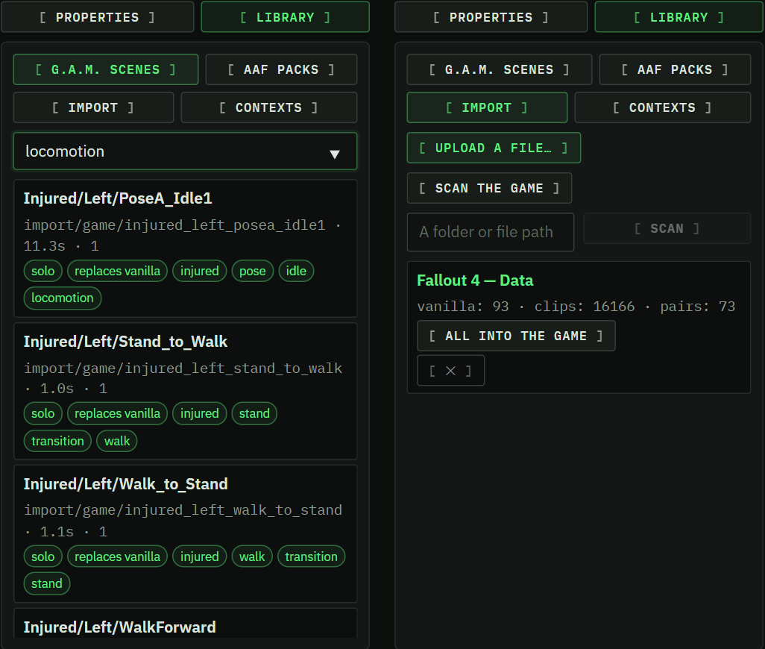Switch to G.A.M. Scenes in right panel
Image resolution: width=765 pixels, height=649 pixels.
(499, 69)
